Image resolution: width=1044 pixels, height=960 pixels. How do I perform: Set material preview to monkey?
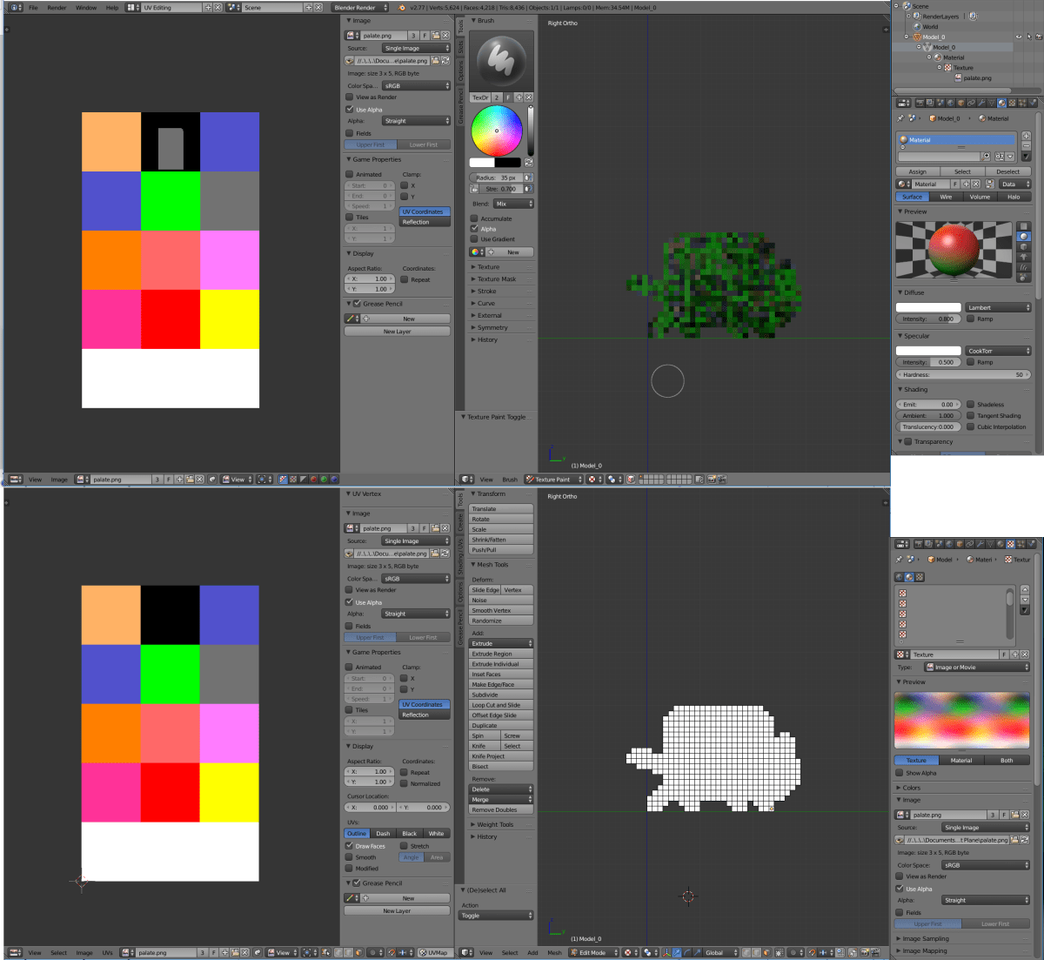pos(1024,258)
